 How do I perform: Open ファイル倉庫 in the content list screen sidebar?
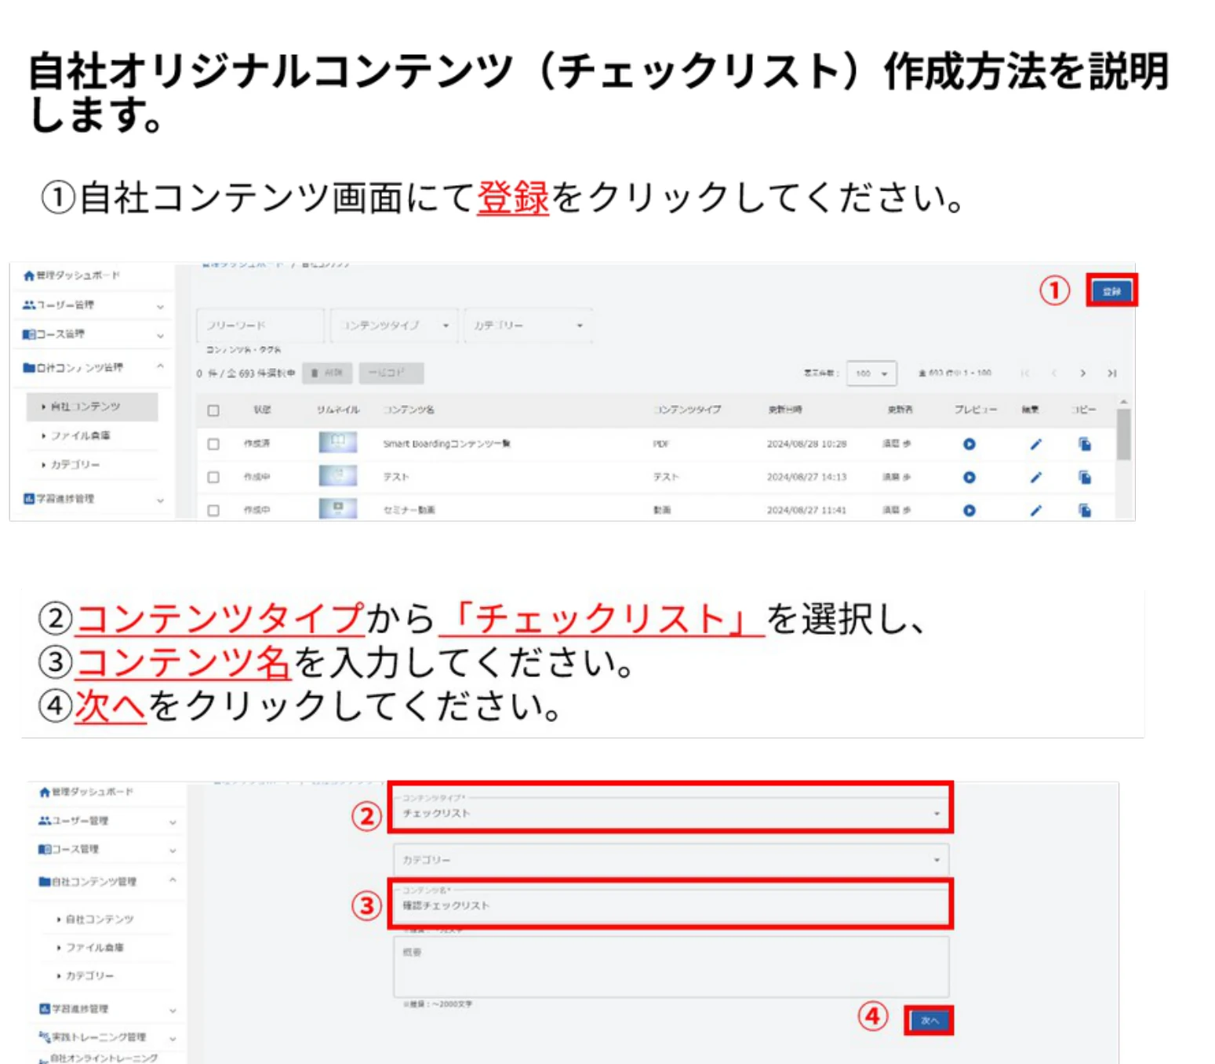tap(80, 435)
